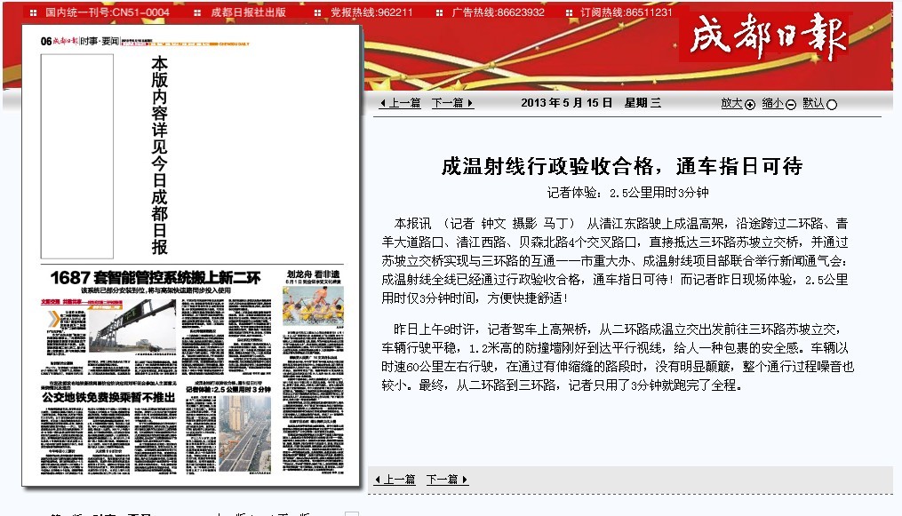This screenshot has width=902, height=516.
Task: Click the default size circle icon beside 默认
Action: point(832,104)
